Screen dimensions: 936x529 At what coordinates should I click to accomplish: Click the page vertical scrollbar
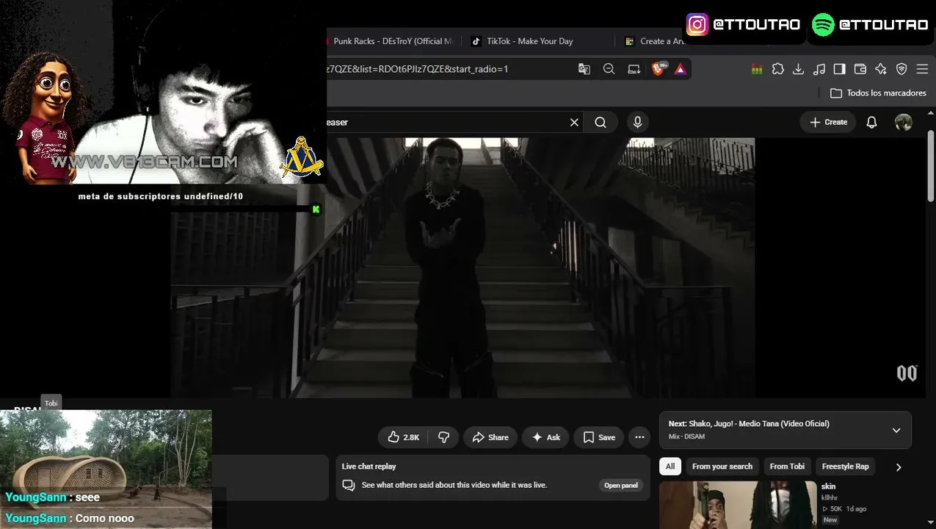pos(932,165)
